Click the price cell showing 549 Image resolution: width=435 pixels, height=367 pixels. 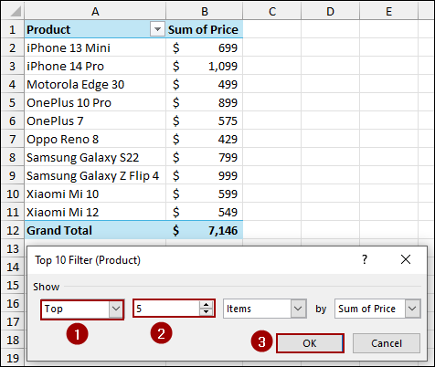pyautogui.click(x=205, y=212)
